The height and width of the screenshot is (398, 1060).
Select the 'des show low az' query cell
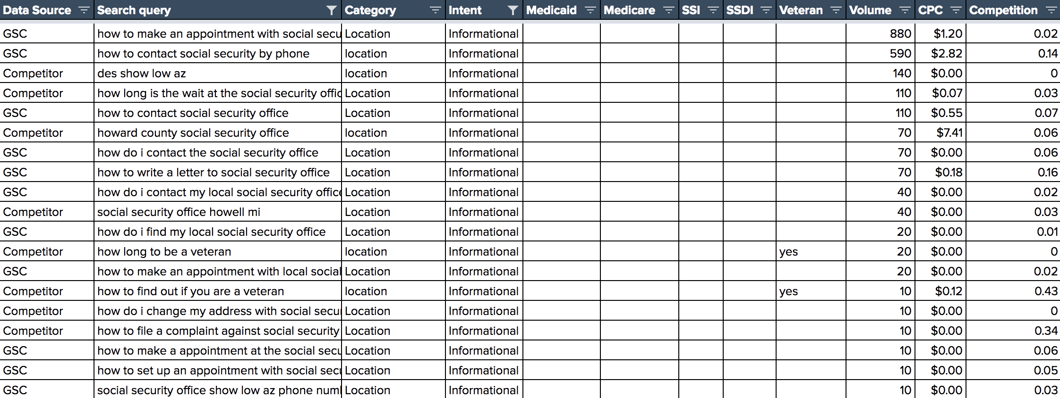coord(218,73)
